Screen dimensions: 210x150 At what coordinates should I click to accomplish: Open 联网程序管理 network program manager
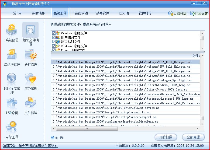[x=12, y=83]
